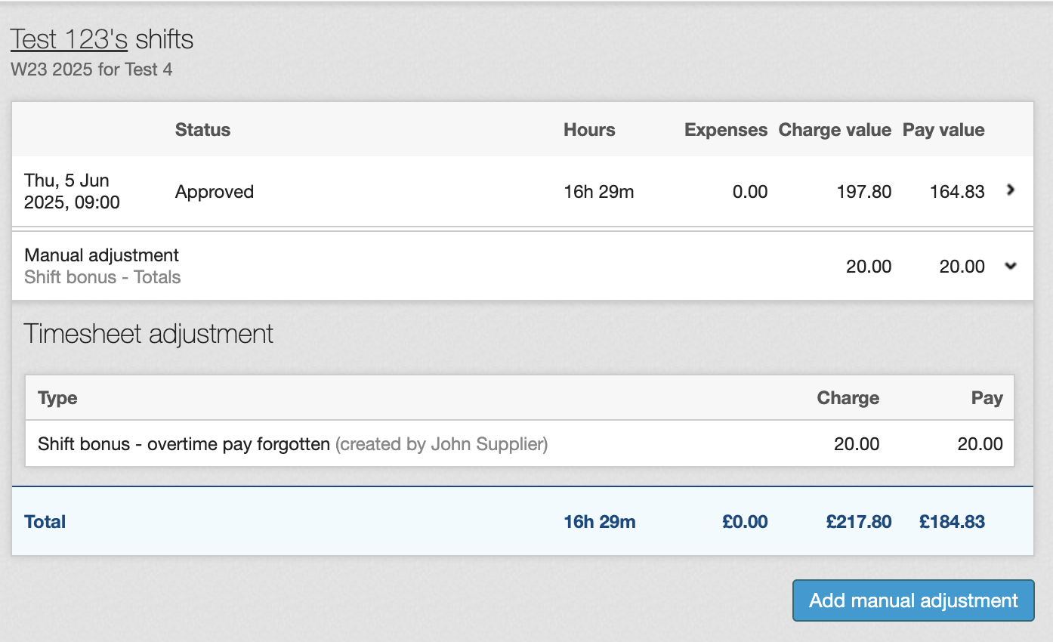
Task: Select the overtime pay forgotten adjustment entry
Action: click(184, 444)
